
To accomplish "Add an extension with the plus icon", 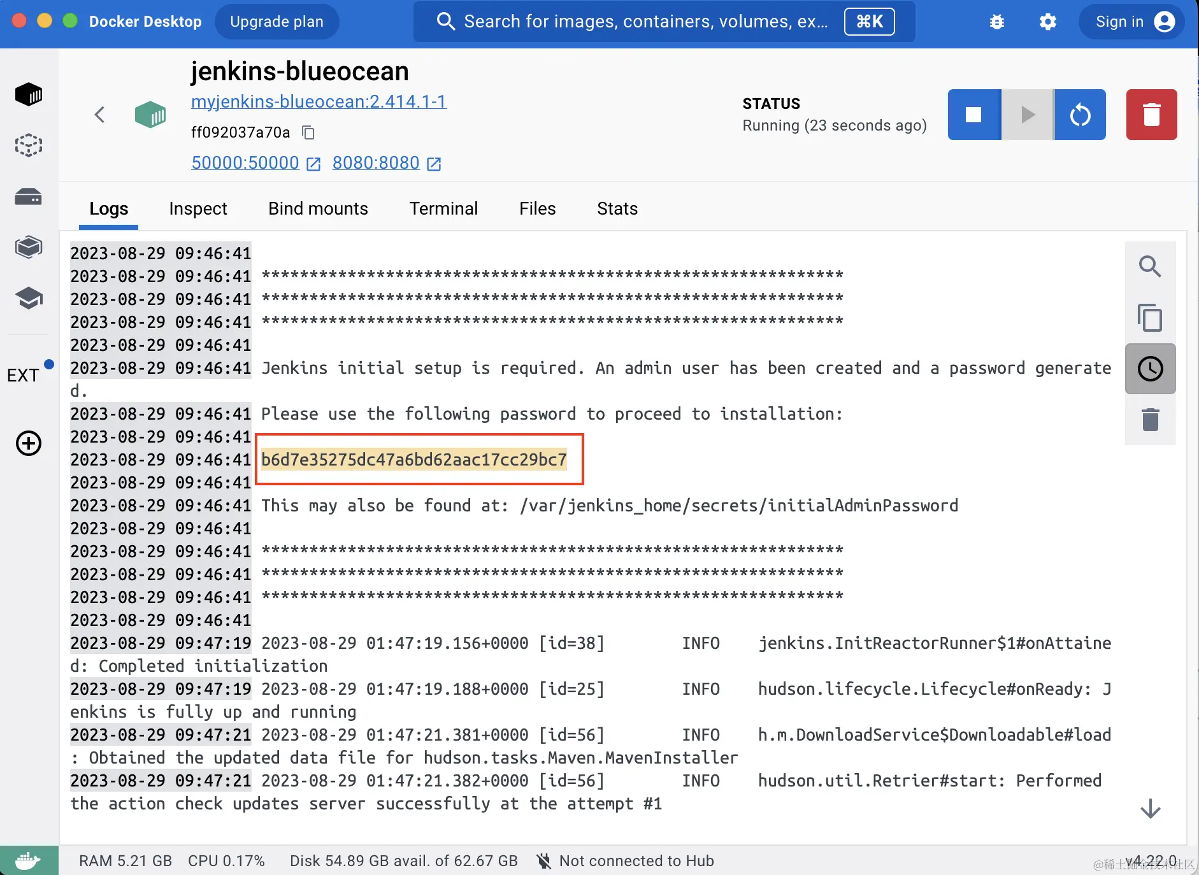I will (29, 443).
